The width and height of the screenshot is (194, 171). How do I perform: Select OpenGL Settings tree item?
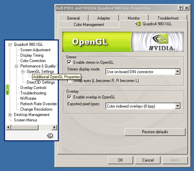[x=41, y=72]
